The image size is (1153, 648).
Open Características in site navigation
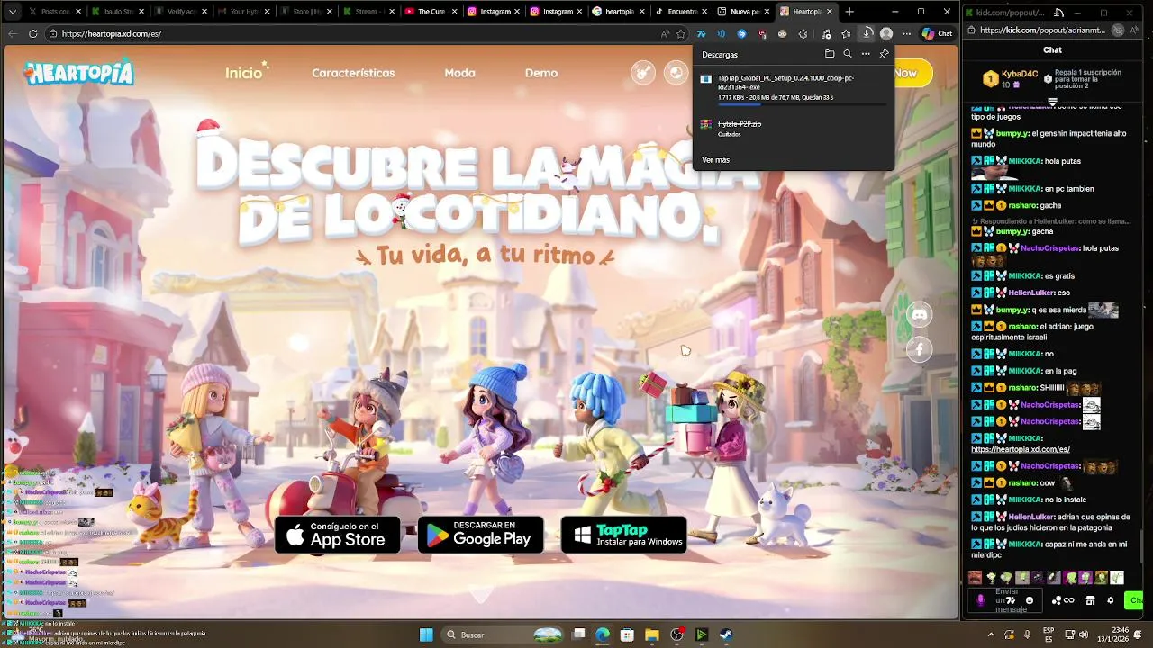(x=353, y=73)
